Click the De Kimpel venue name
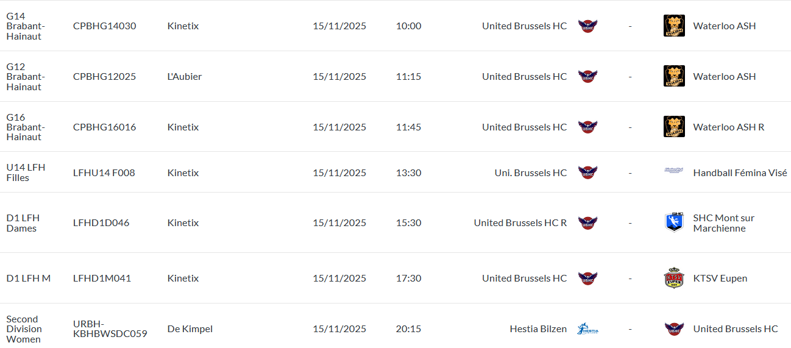 (190, 329)
